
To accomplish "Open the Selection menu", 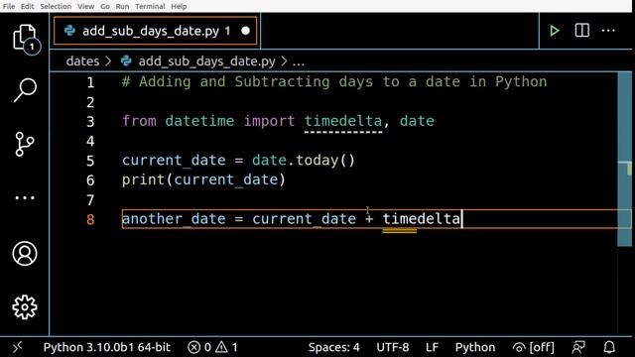I will click(56, 7).
